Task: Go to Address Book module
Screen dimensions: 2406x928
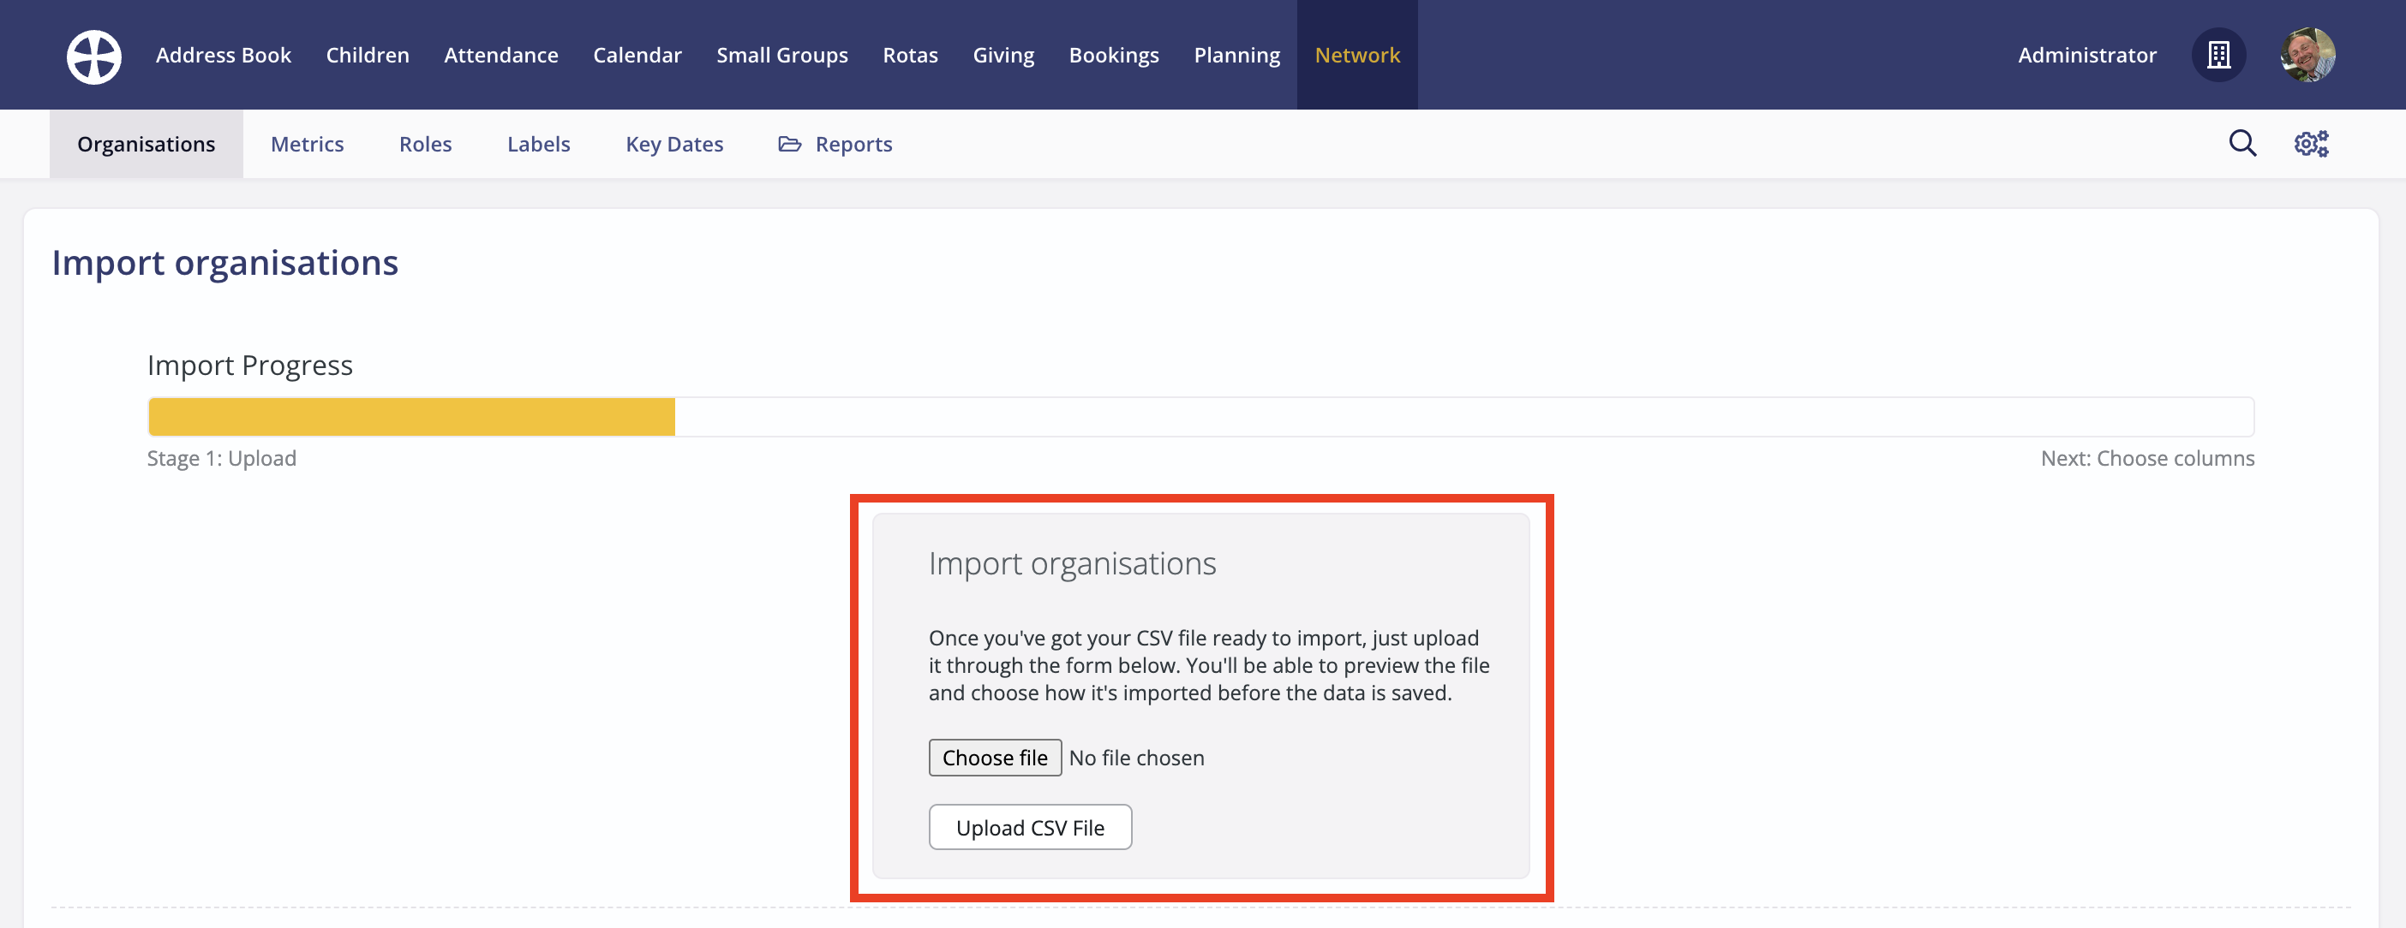Action: pos(224,55)
